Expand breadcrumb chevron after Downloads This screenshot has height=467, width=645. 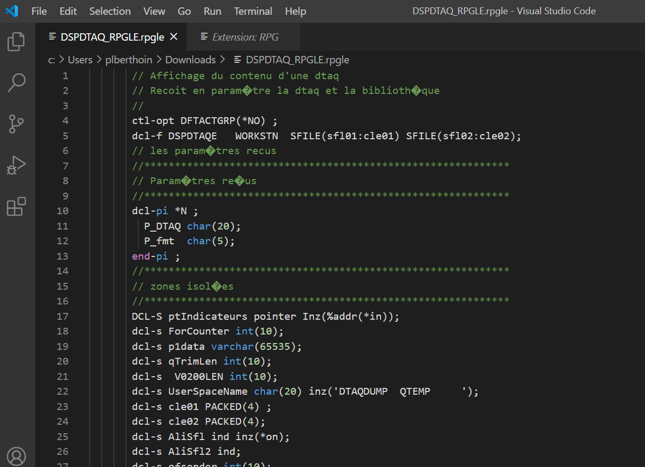[223, 60]
